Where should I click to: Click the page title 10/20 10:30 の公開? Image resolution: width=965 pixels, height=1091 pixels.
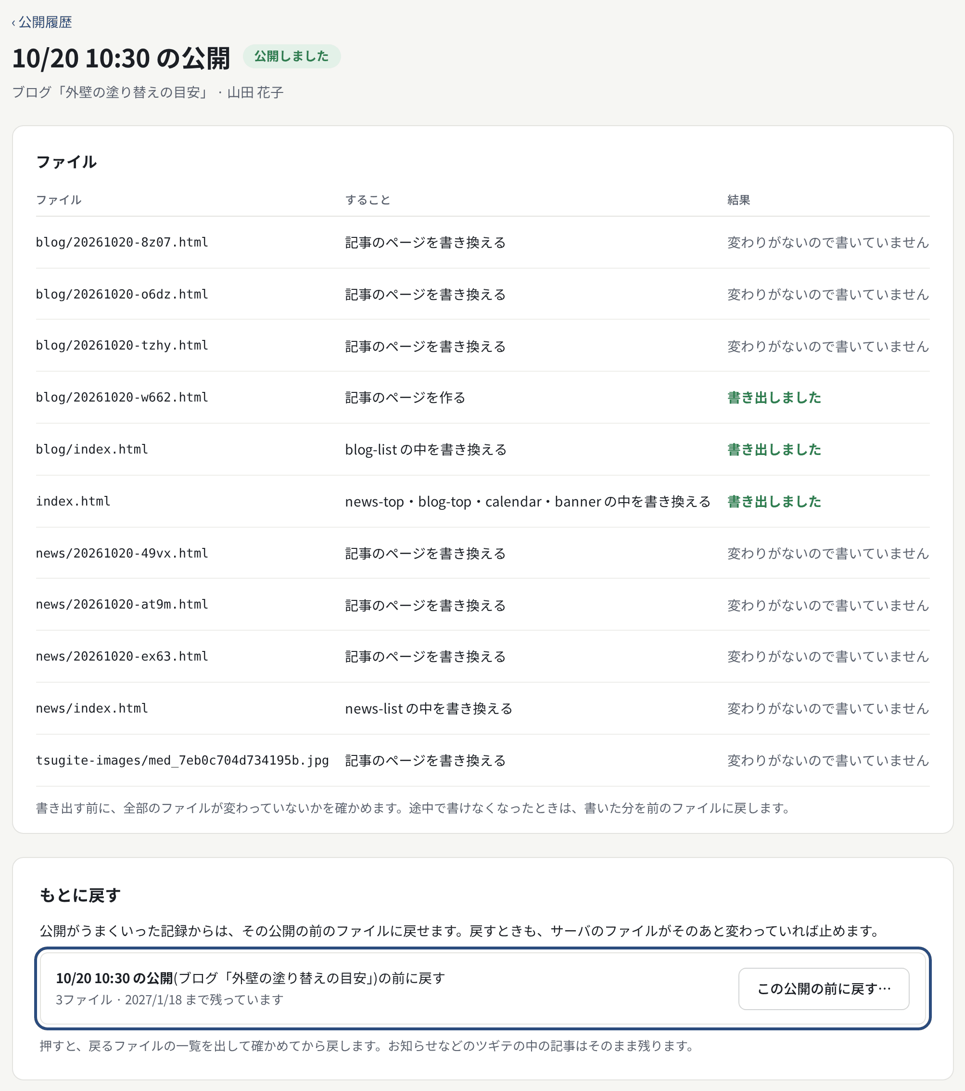point(121,58)
